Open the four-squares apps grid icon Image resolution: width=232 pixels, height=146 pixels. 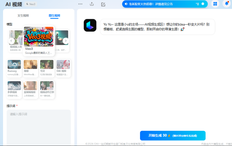tap(215, 4)
